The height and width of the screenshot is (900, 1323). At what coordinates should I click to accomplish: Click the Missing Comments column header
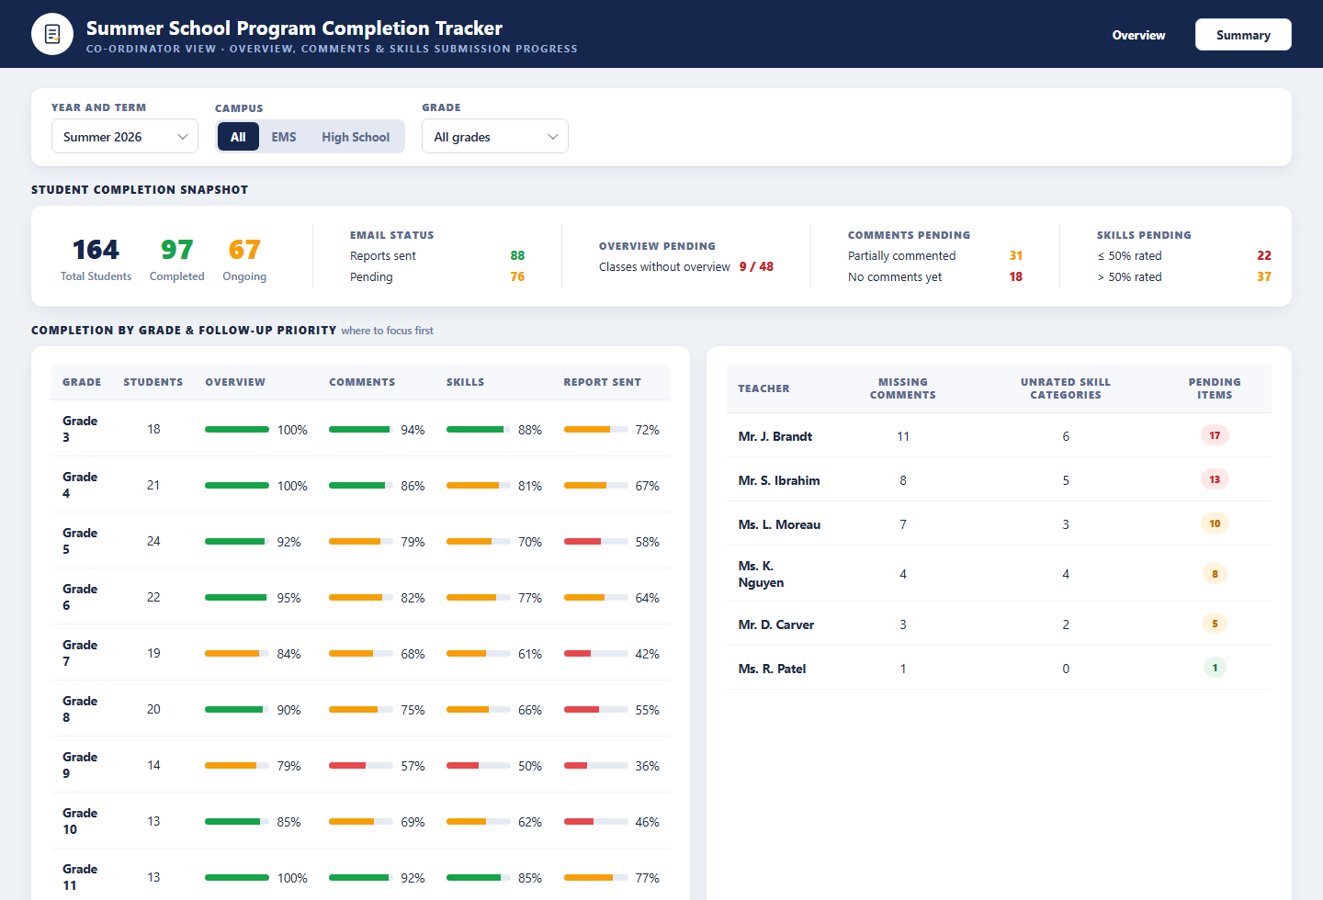click(903, 388)
